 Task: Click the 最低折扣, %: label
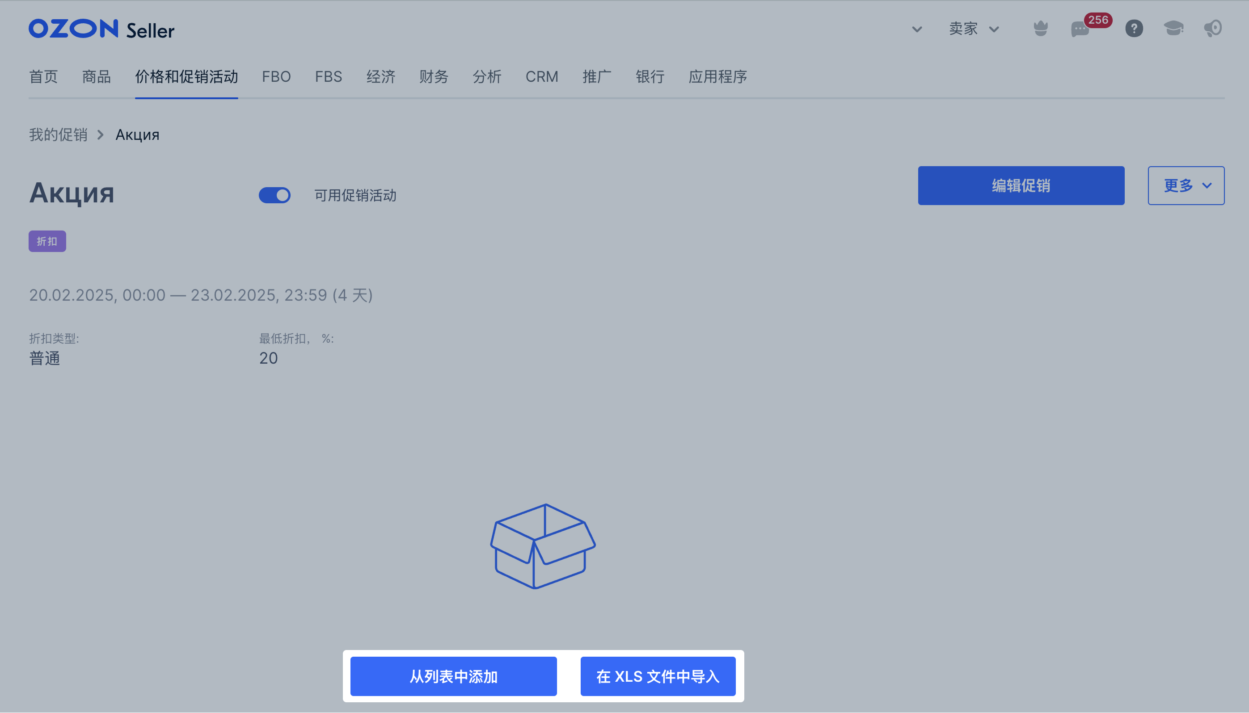pos(296,338)
